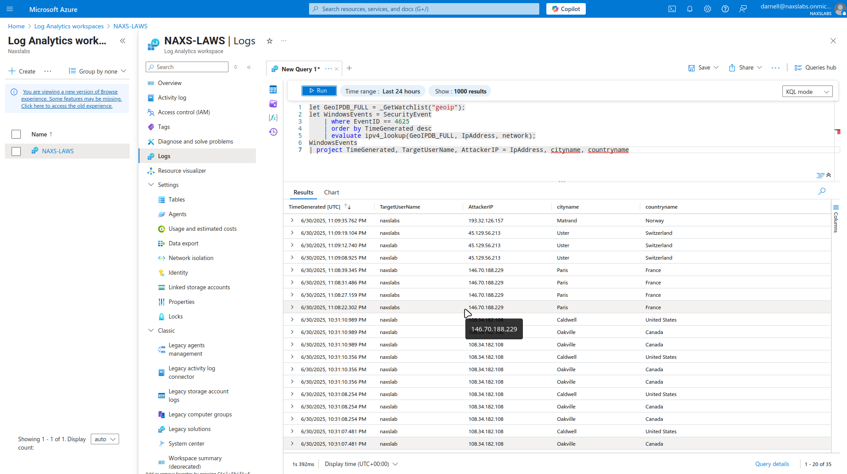Open the Share dropdown
Image resolution: width=847 pixels, height=474 pixels.
pyautogui.click(x=745, y=68)
